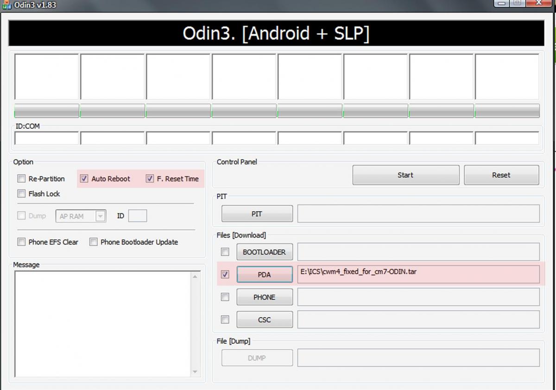
Task: Click inside the Message log area
Action: 103,324
